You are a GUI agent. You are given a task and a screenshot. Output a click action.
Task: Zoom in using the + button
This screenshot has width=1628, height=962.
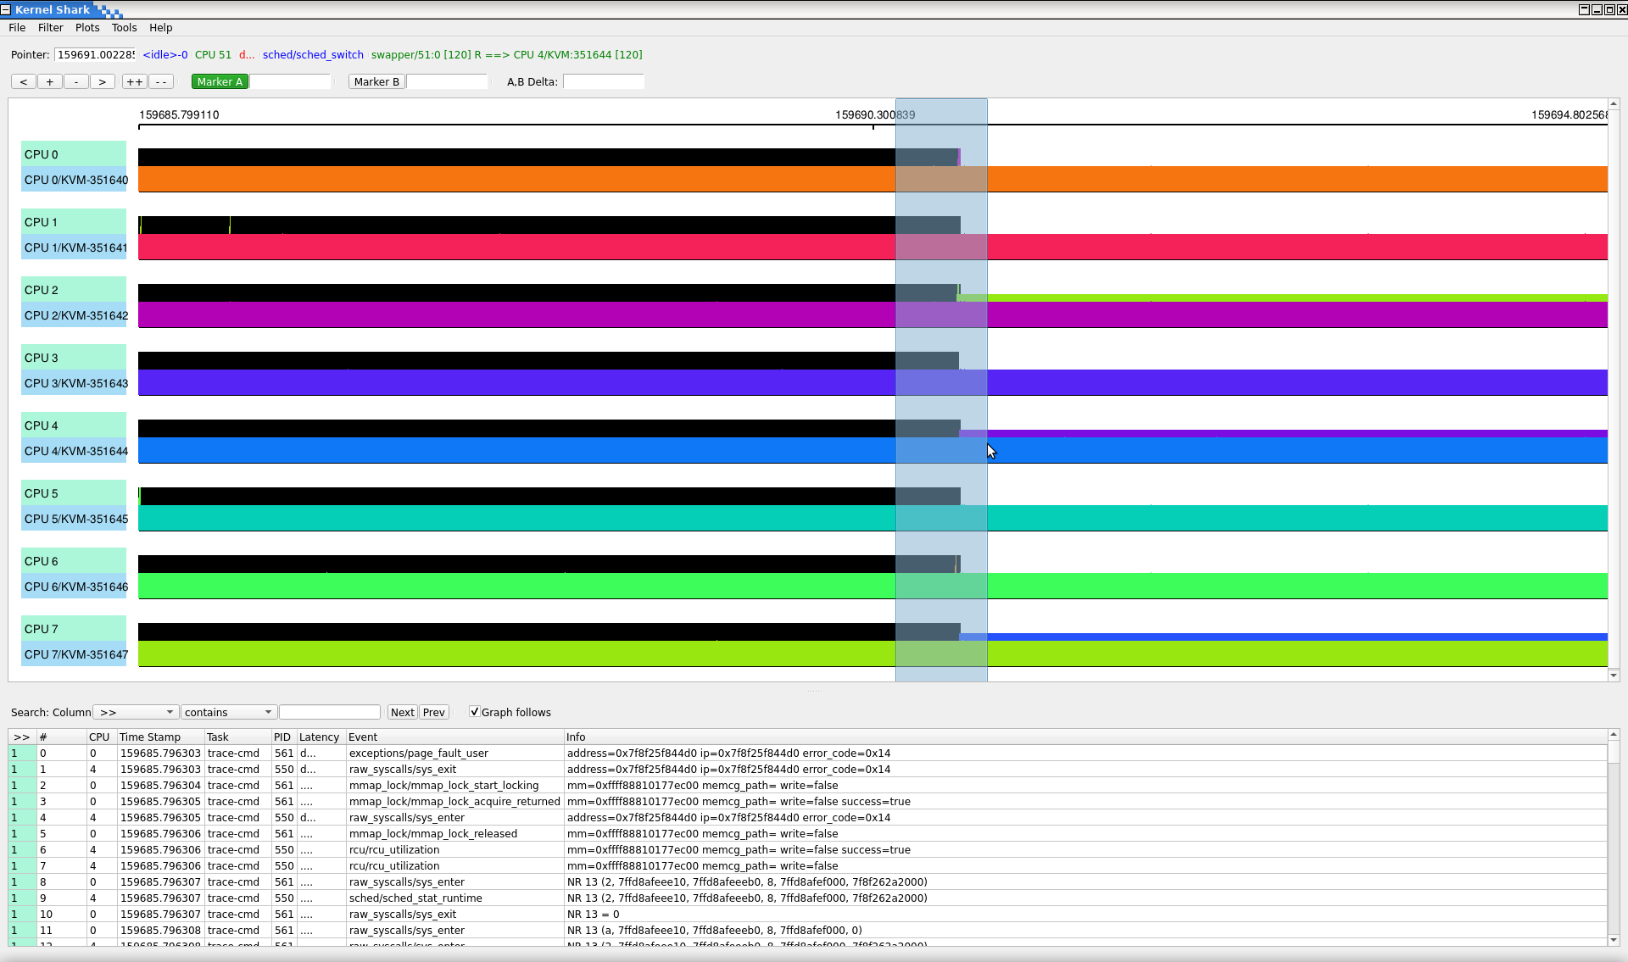pos(49,81)
